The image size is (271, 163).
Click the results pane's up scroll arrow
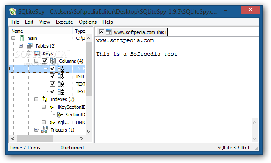coord(254,122)
